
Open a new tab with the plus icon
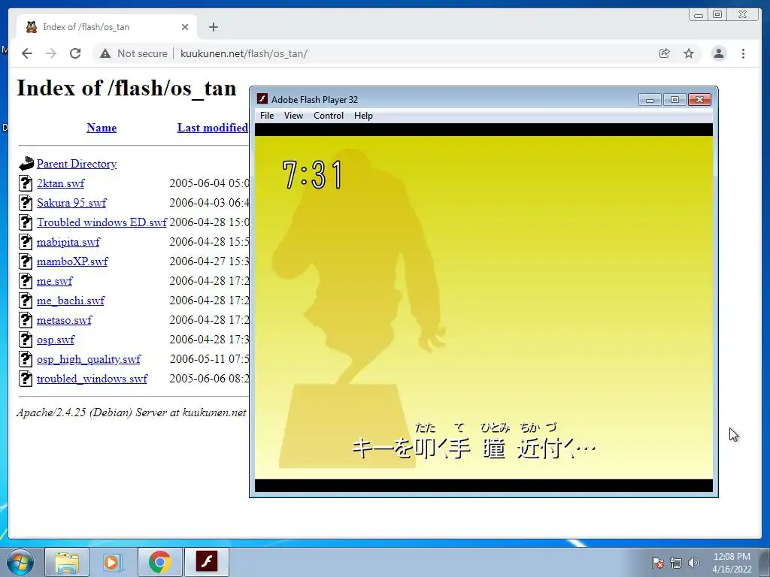213,27
